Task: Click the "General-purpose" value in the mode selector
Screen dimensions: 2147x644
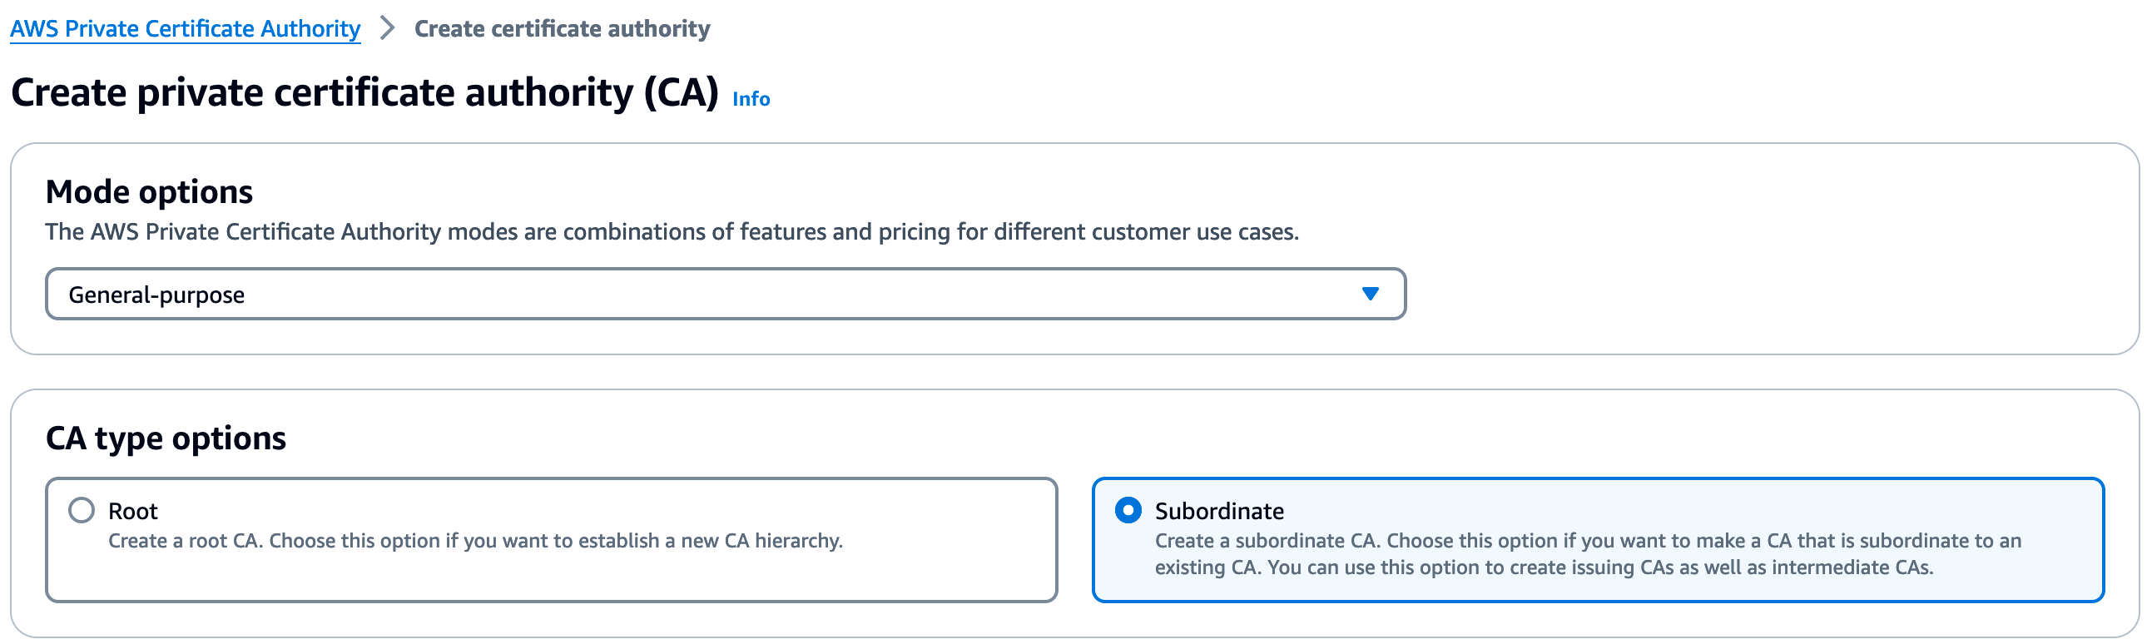Action: (156, 295)
